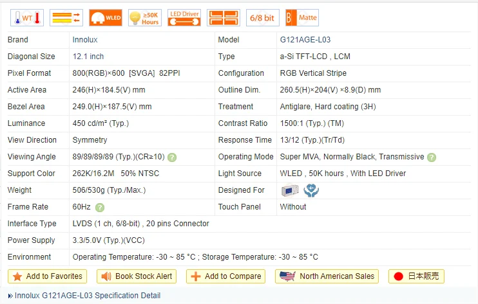Select the 1500:1 (Typ.) (TM) value
This screenshot has height=304, width=478.
pyautogui.click(x=312, y=123)
